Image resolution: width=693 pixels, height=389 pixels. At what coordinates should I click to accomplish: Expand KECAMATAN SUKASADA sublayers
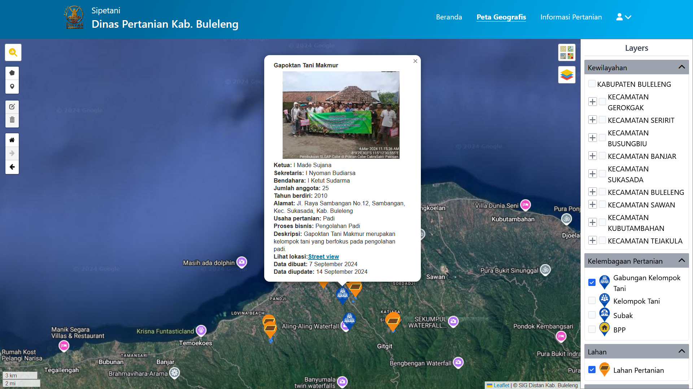[x=592, y=174]
